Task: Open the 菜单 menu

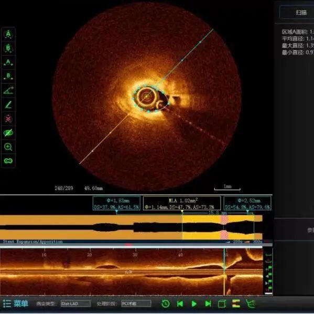Action: pos(15,304)
